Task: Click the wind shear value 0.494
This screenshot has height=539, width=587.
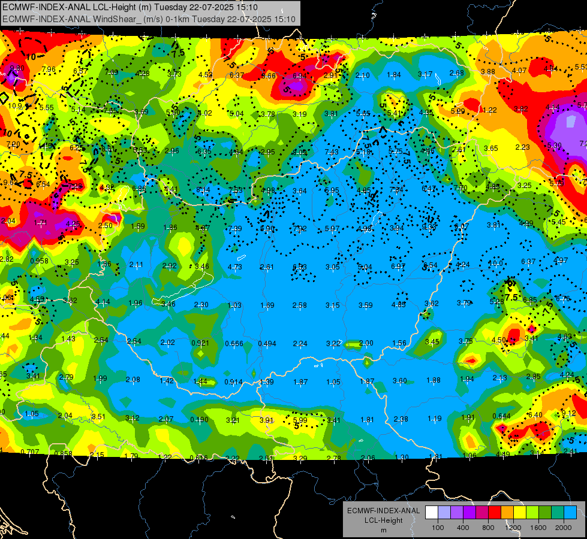Action: 267,343
